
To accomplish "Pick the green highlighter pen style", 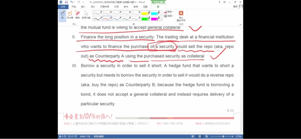I will (146, 18).
